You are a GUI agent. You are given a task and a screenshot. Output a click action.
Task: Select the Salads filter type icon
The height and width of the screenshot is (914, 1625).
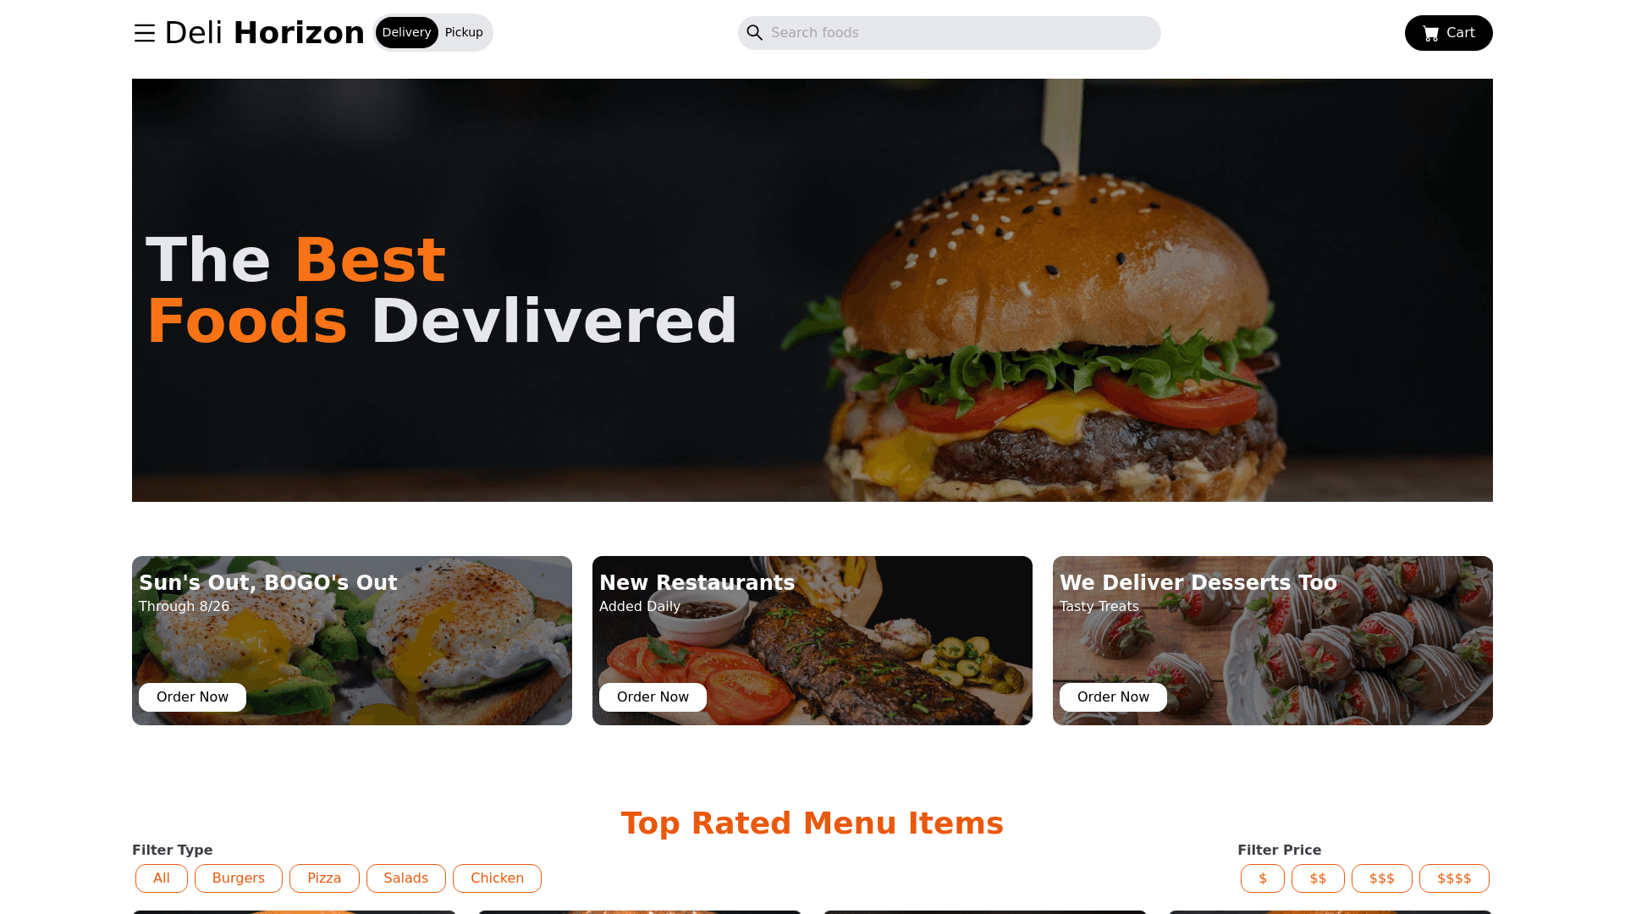[405, 877]
